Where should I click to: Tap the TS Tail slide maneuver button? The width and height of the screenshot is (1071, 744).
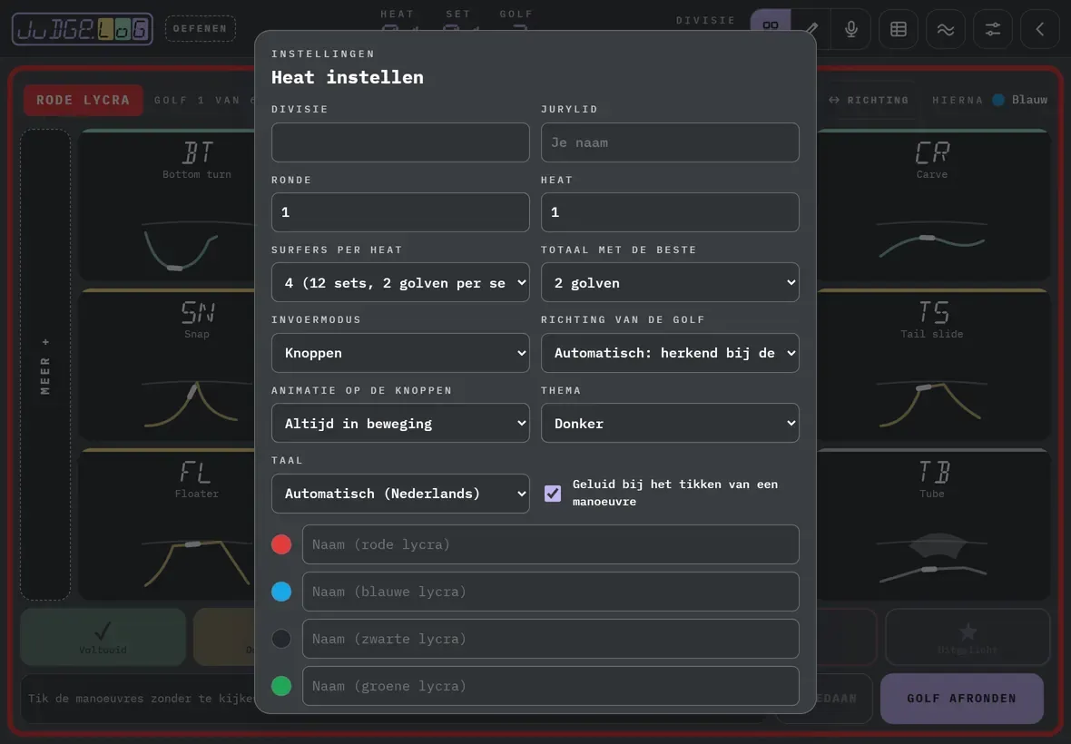[x=933, y=365]
